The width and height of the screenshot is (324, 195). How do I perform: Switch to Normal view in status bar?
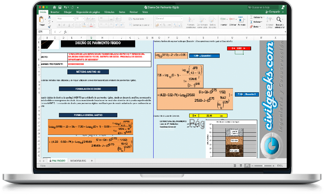point(235,166)
